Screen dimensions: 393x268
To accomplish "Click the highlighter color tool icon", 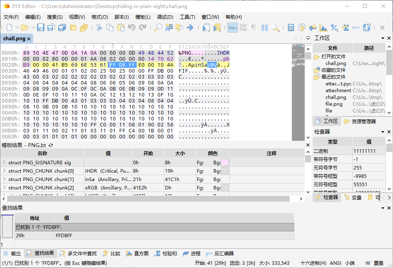I will (x=276, y=28).
